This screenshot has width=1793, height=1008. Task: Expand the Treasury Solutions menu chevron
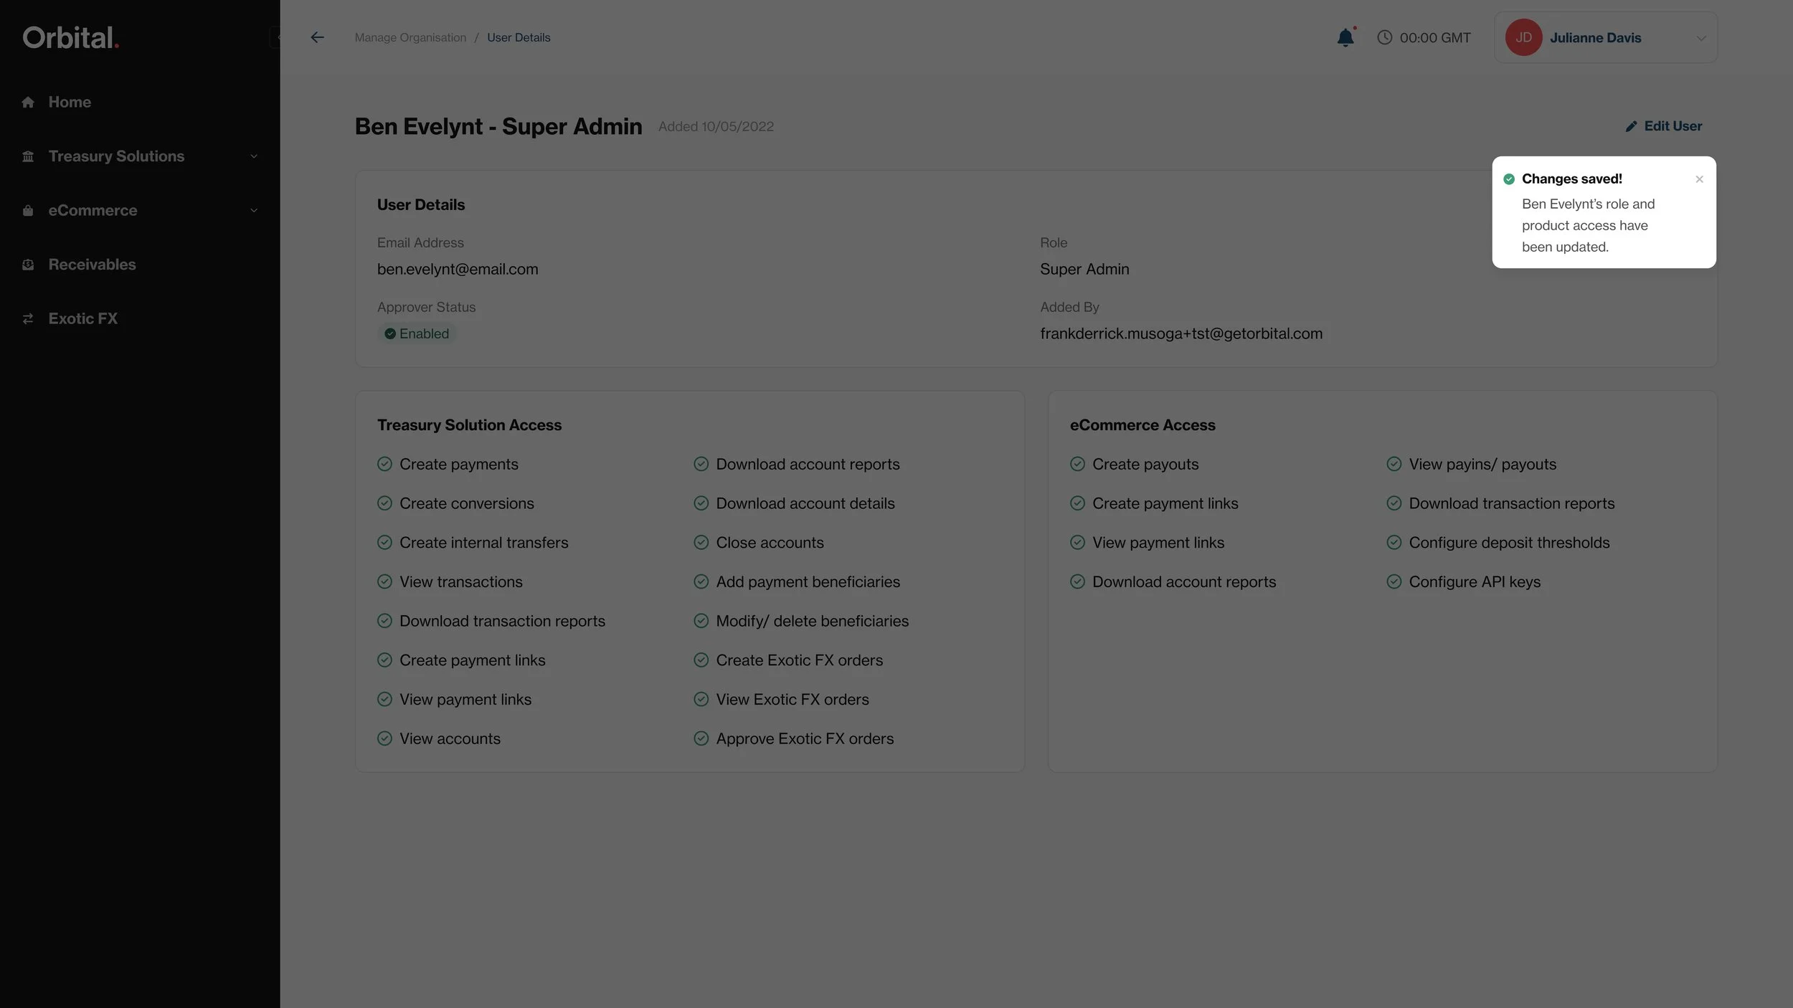[253, 156]
